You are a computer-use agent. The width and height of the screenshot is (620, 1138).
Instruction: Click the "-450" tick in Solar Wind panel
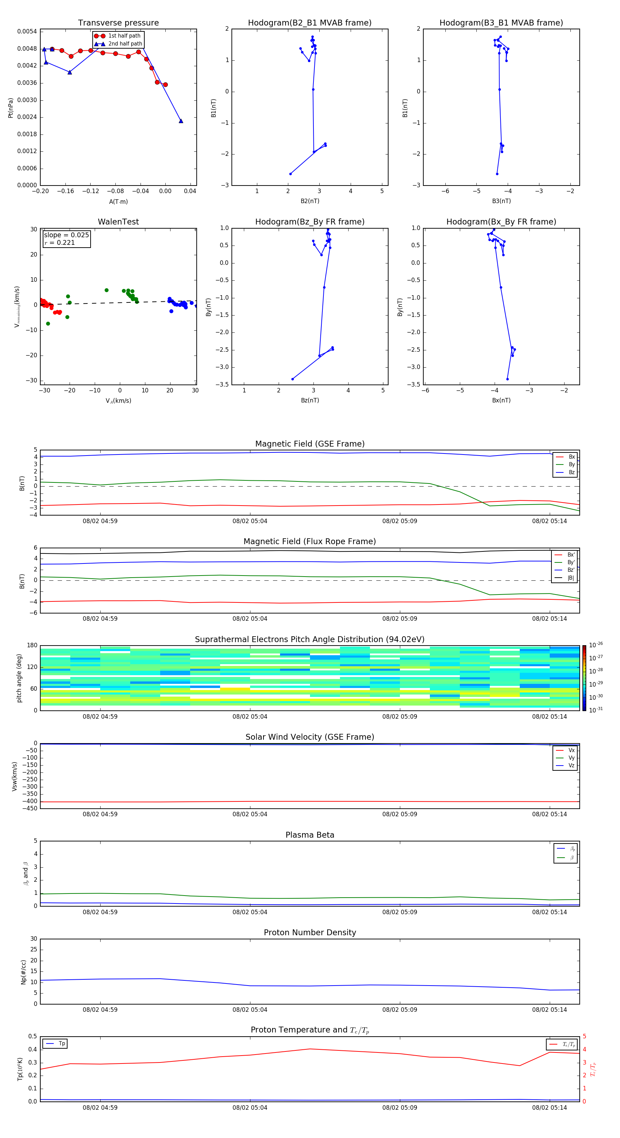coord(29,809)
